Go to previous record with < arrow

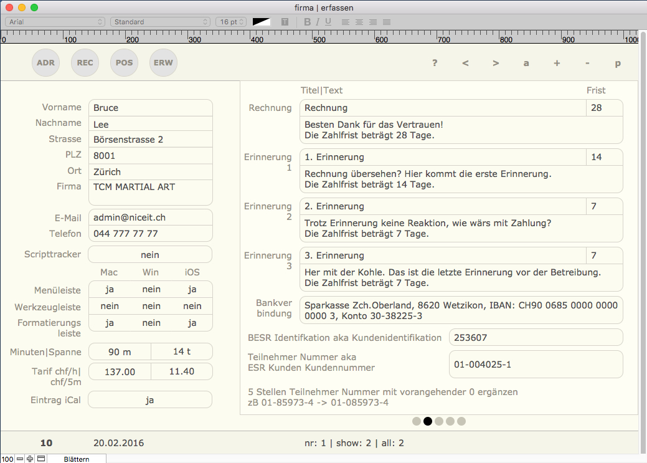pyautogui.click(x=465, y=63)
